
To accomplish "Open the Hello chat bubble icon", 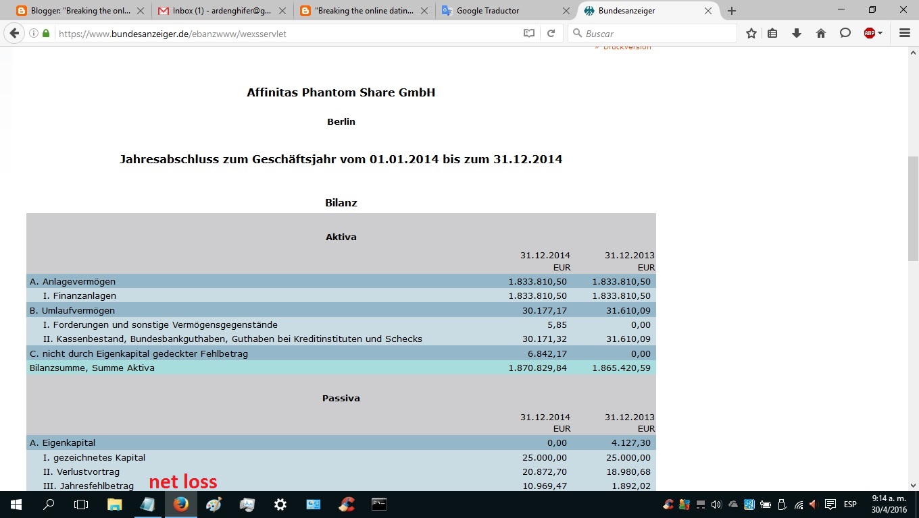I will pyautogui.click(x=845, y=33).
